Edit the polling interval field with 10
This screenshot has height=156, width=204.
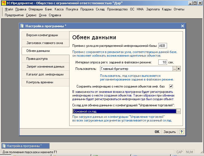point(163,62)
